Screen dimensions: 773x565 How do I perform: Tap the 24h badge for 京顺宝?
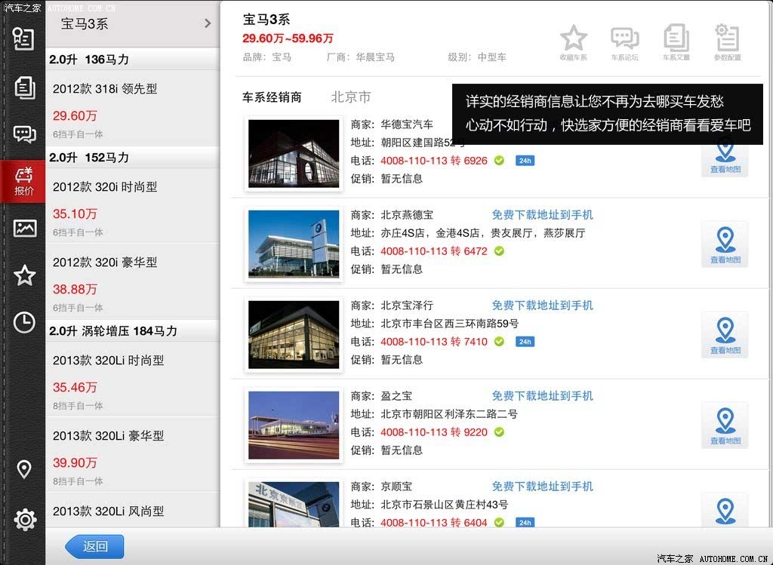point(525,522)
